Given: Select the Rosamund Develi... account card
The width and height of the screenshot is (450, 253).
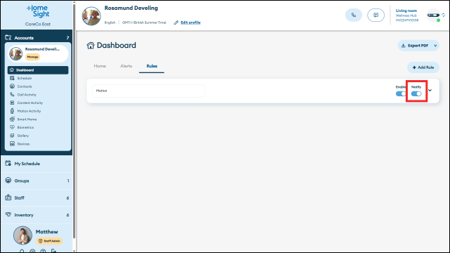Looking at the screenshot, I should [x=38, y=53].
